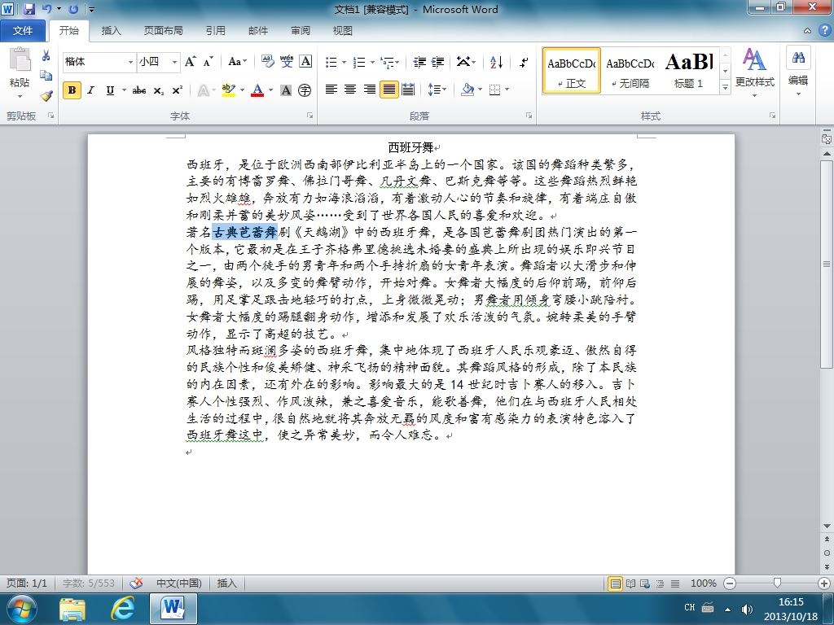
Task: Switch to the 插入 ribbon tab
Action: (111, 30)
